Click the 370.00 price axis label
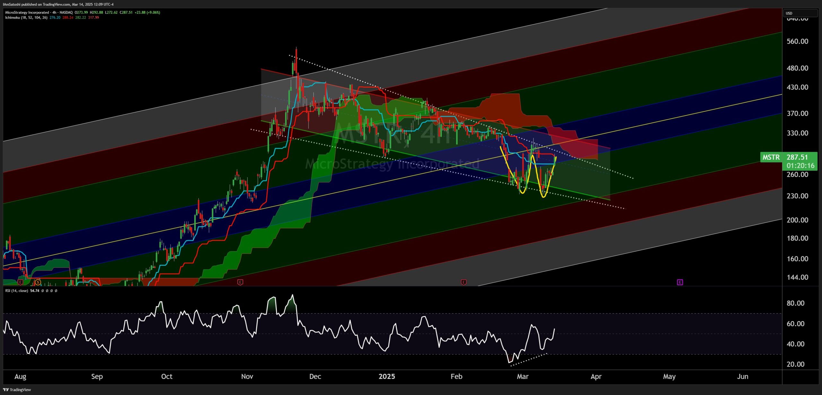This screenshot has height=395, width=822. tap(797, 113)
